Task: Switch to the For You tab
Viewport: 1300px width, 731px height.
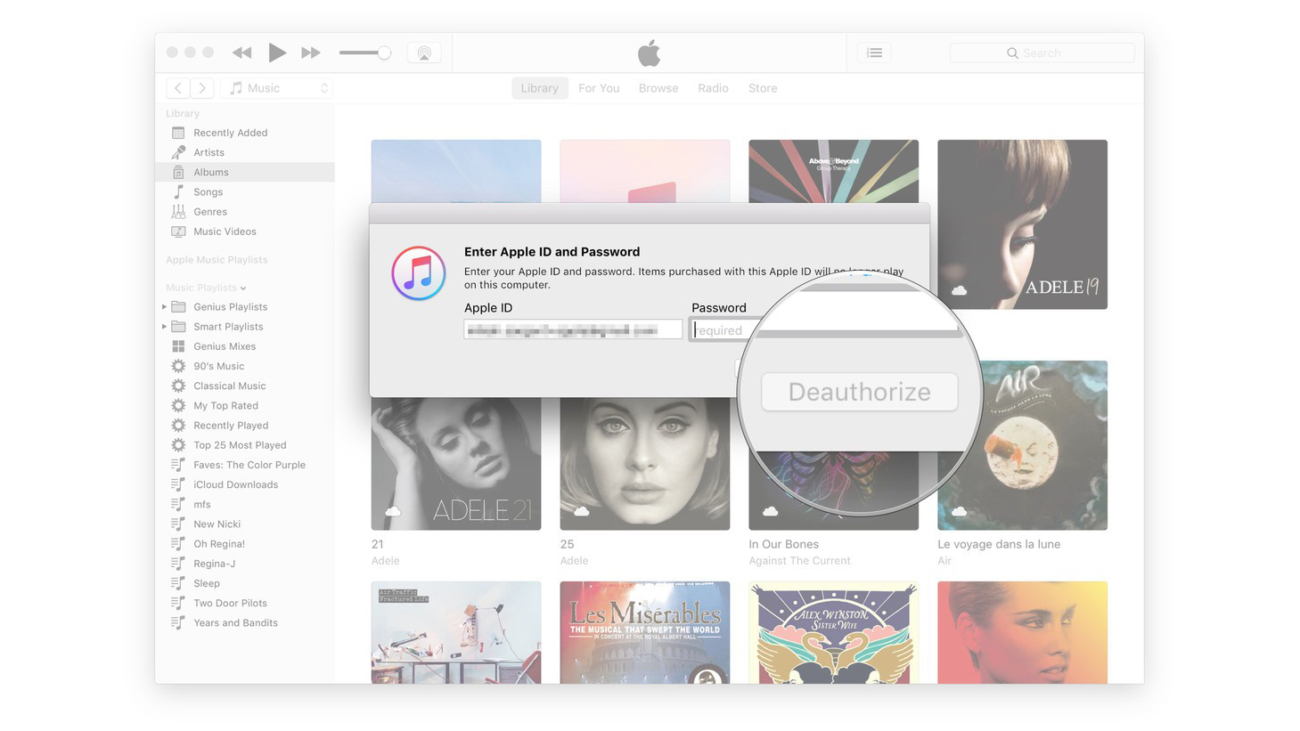Action: point(599,88)
